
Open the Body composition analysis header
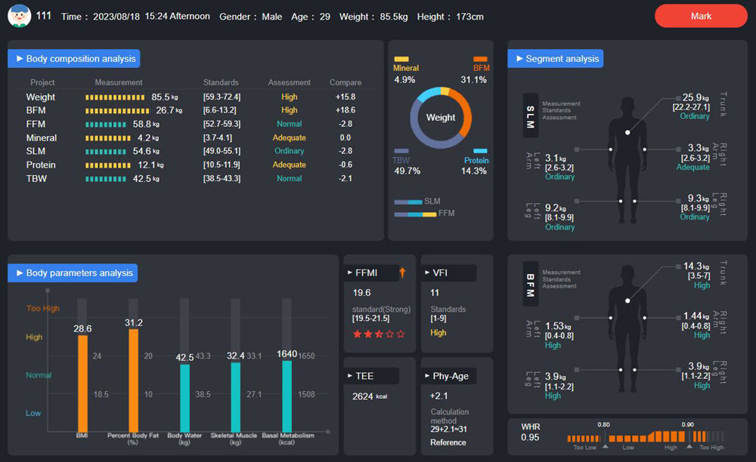click(74, 59)
